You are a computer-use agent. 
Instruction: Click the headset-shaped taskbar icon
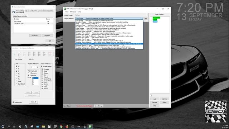point(55,126)
